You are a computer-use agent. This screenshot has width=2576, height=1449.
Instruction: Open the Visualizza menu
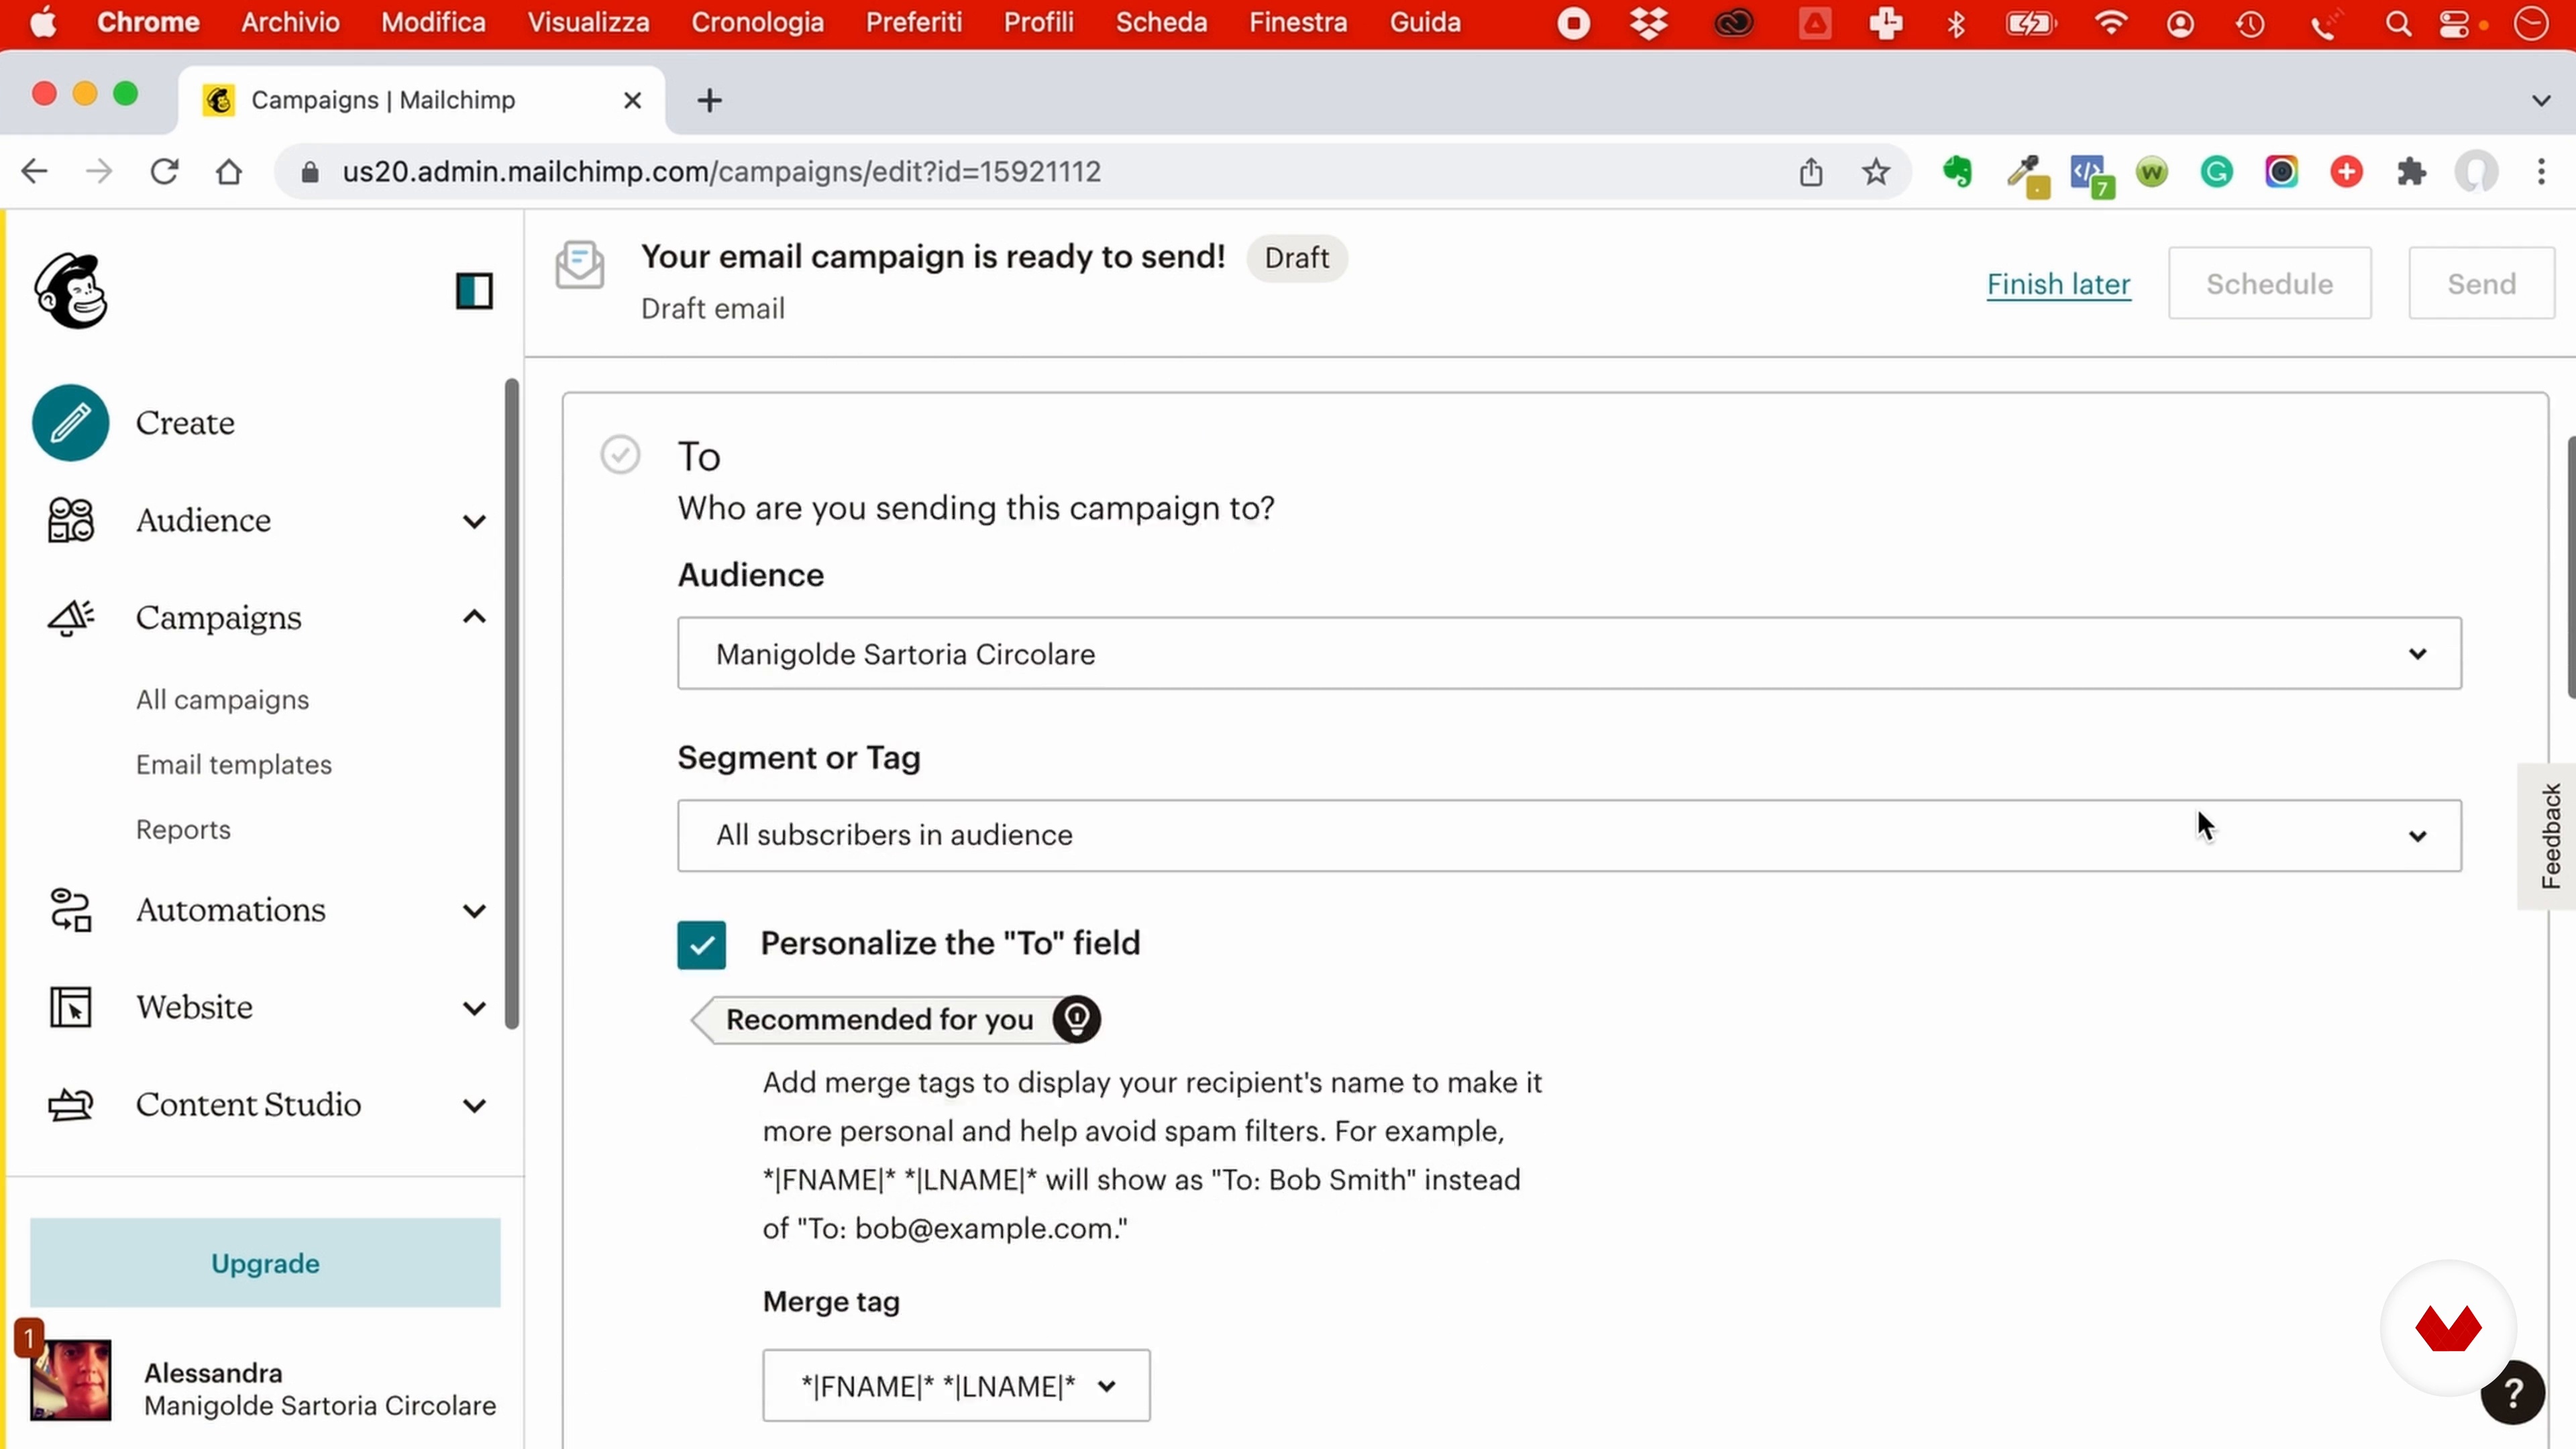point(588,23)
